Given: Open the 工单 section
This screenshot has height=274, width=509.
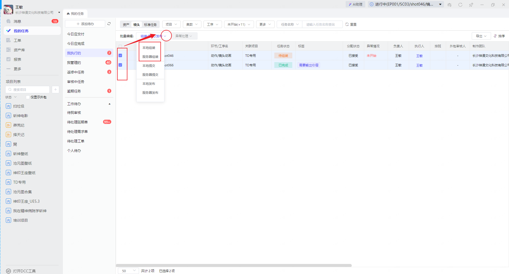Looking at the screenshot, I should coord(17,40).
